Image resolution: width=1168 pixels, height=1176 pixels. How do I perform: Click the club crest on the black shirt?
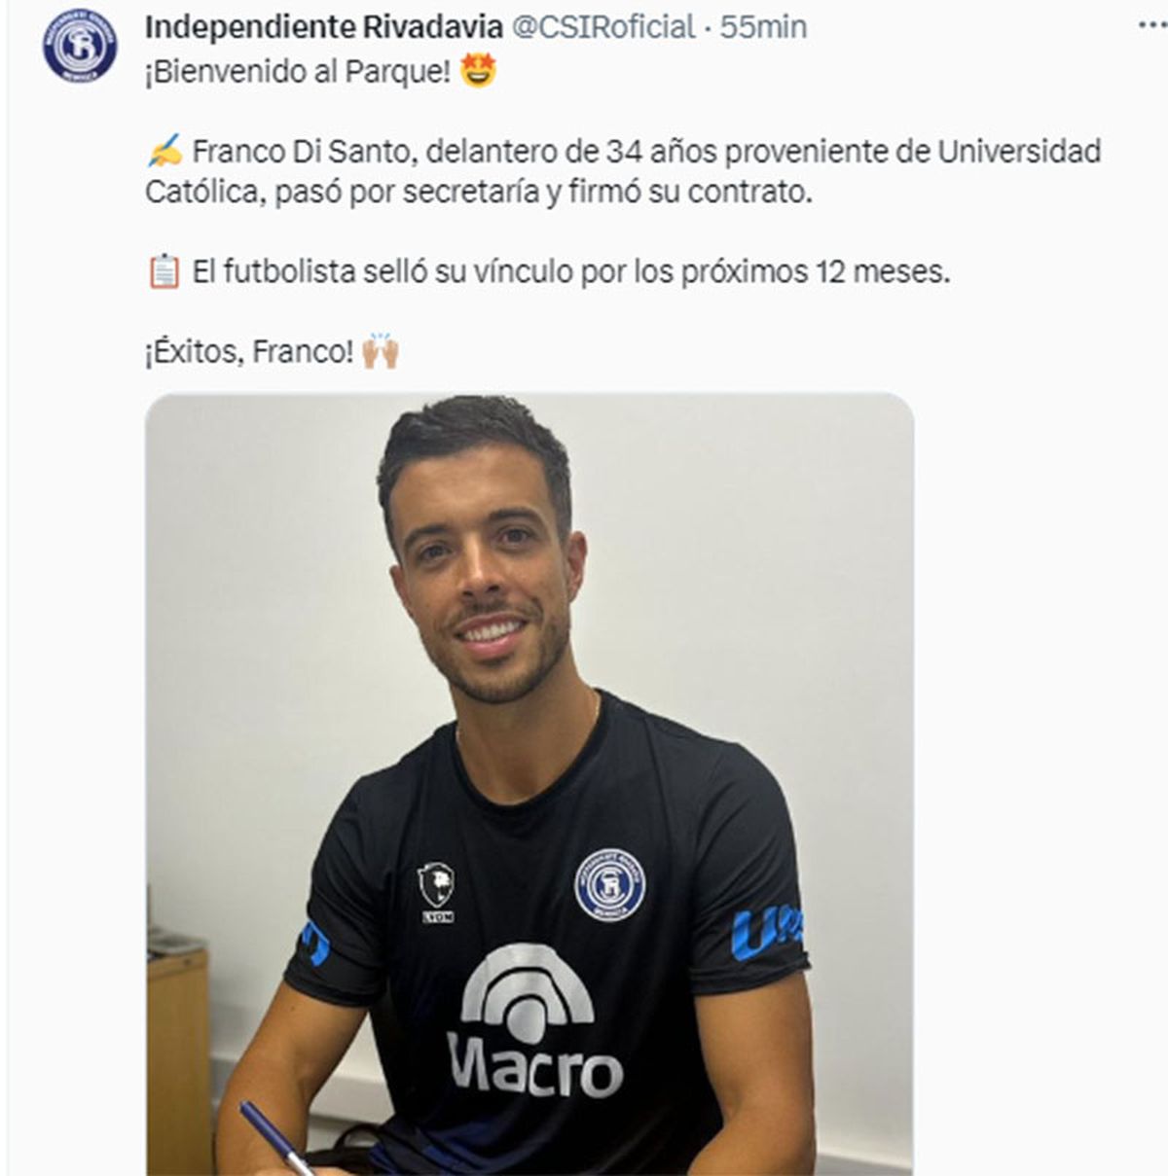(609, 885)
